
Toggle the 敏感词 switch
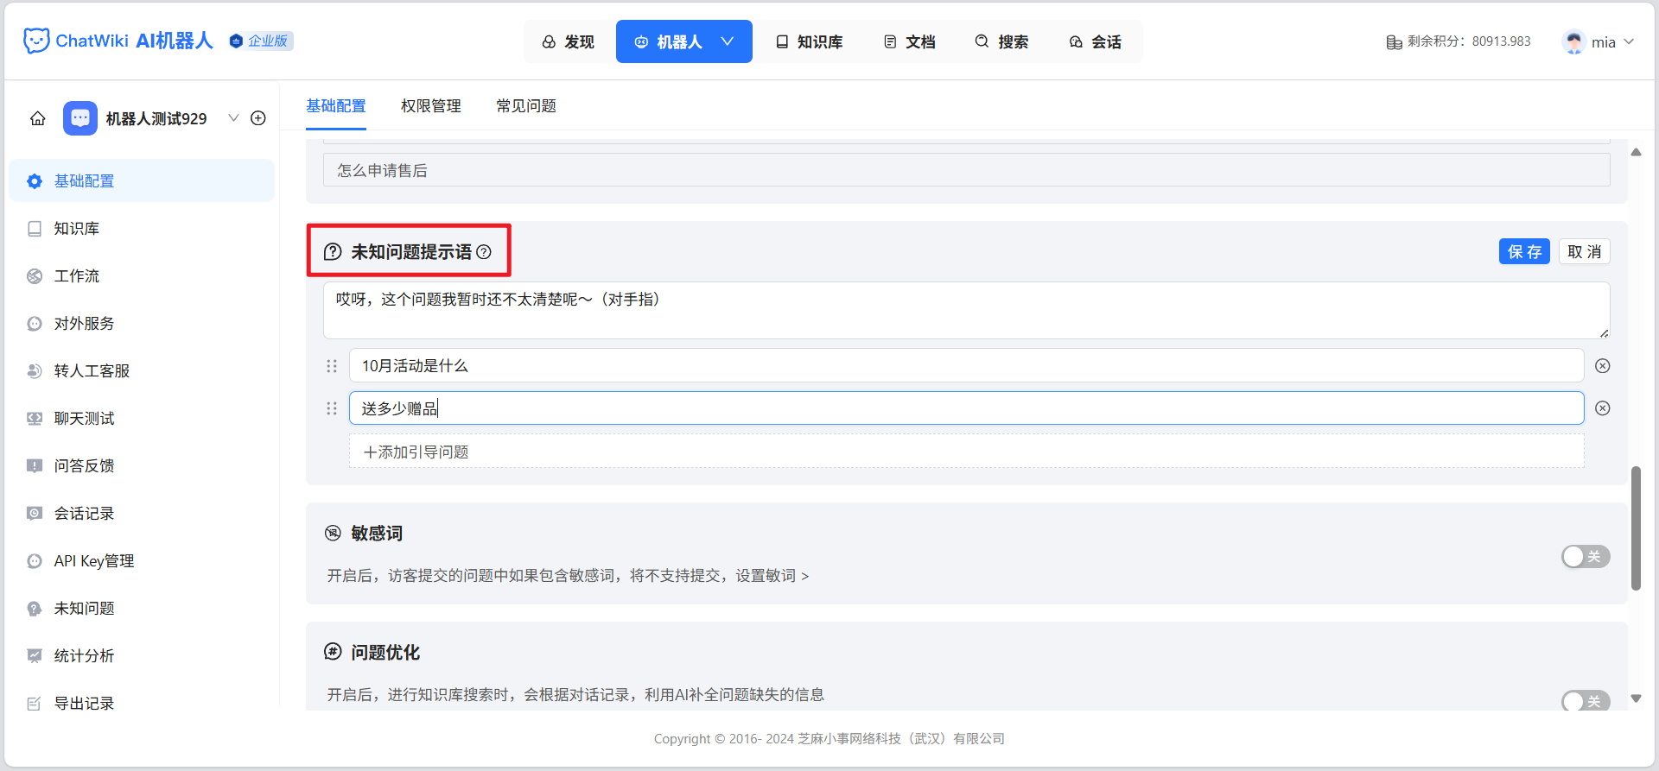click(x=1585, y=557)
